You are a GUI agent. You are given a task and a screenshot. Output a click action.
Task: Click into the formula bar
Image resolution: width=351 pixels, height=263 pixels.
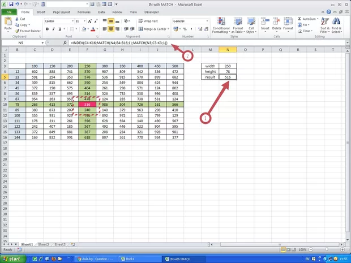click(207, 43)
